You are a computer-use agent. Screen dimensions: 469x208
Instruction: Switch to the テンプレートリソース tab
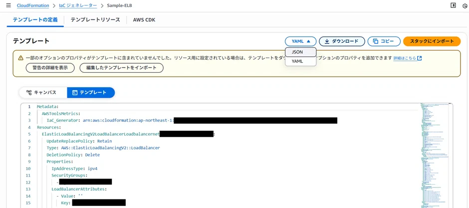coord(95,20)
